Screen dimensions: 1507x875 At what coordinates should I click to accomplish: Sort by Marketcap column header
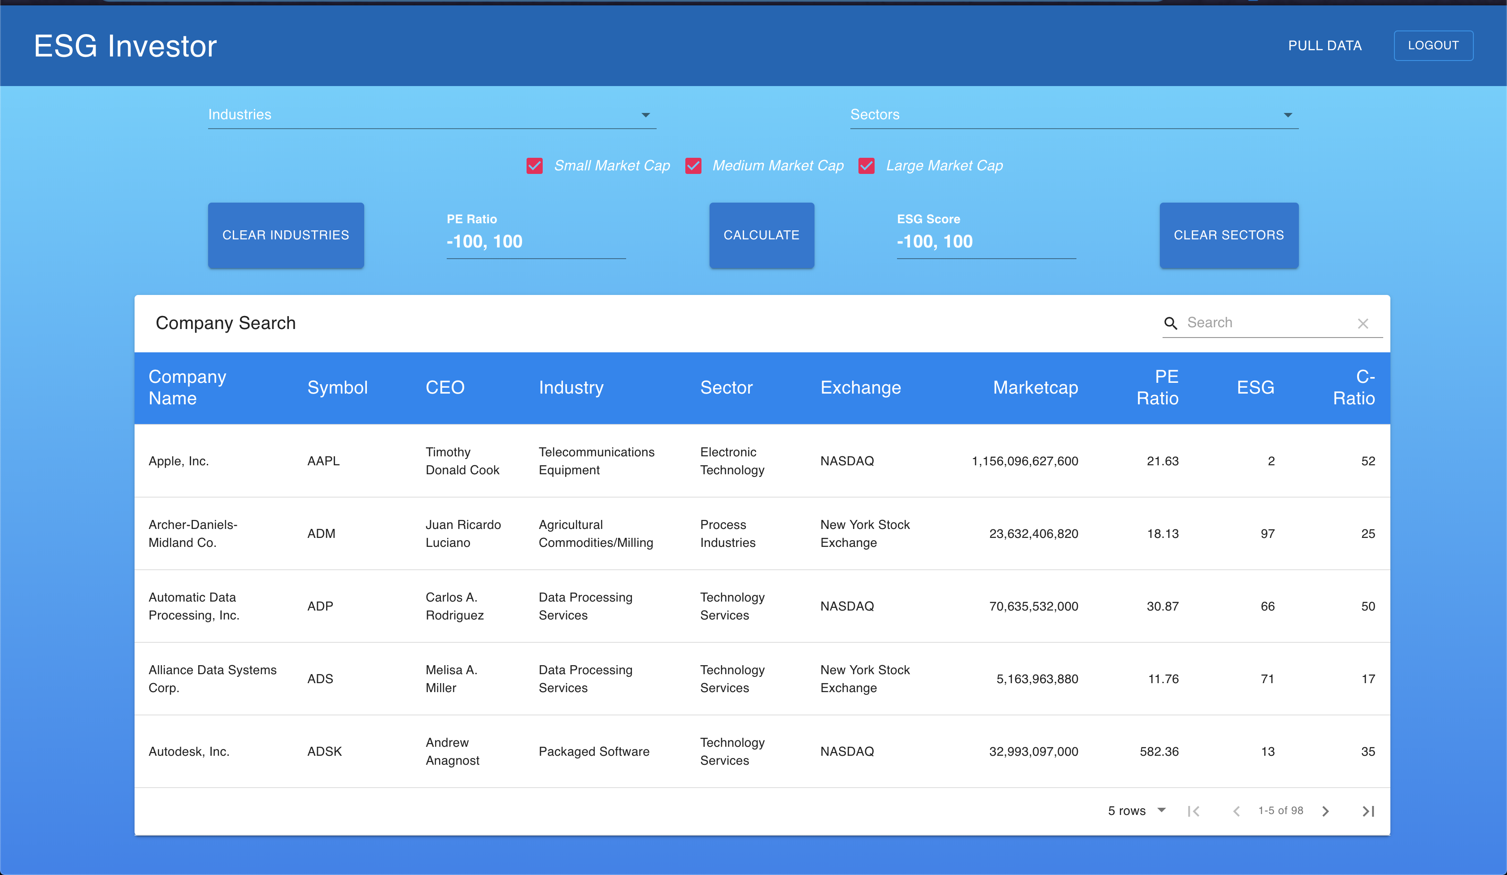pyautogui.click(x=1035, y=387)
